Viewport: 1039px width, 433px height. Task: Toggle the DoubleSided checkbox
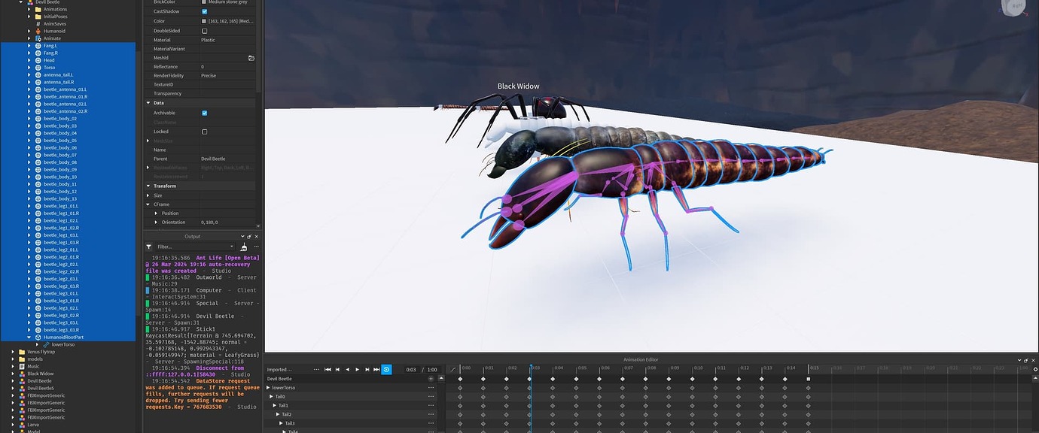[204, 31]
